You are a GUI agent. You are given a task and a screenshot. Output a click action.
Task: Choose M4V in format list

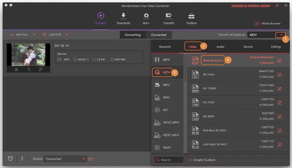click(x=167, y=97)
